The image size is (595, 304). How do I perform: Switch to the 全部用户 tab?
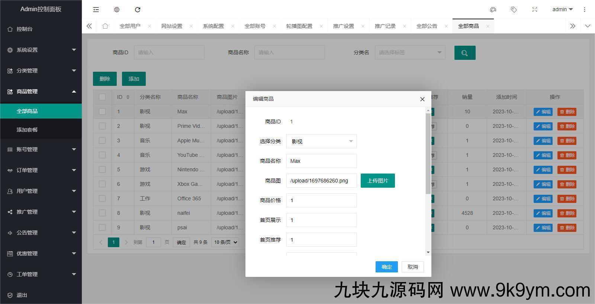(x=130, y=26)
